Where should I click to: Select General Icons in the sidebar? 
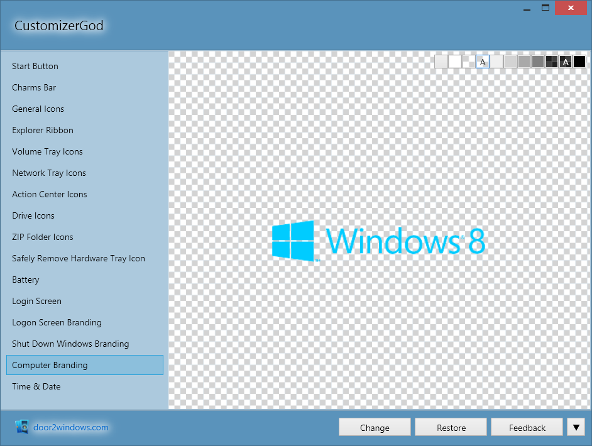point(38,109)
